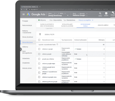
Task: Open the hamburger main menu
Action: (x=24, y=14)
